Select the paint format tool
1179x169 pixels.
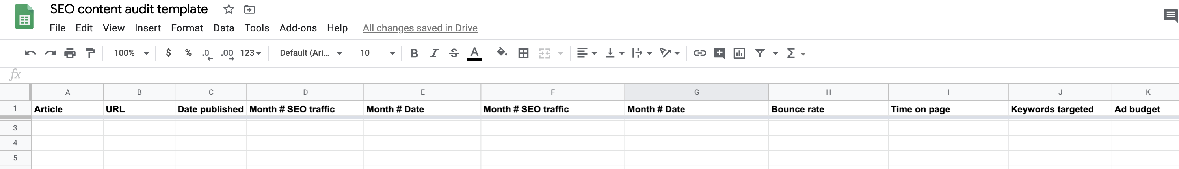pyautogui.click(x=91, y=53)
